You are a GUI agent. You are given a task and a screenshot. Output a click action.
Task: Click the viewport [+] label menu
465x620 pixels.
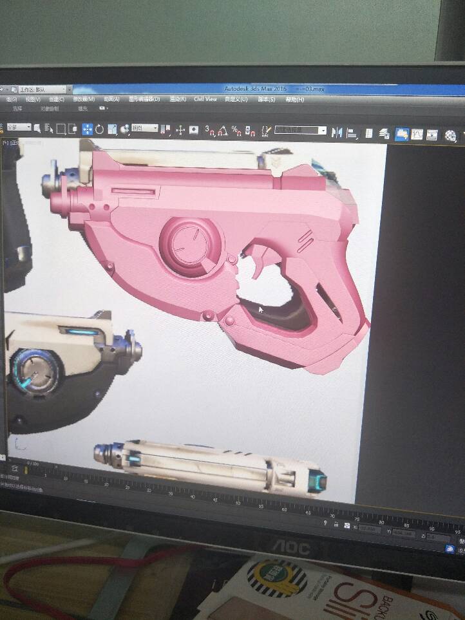pyautogui.click(x=6, y=143)
